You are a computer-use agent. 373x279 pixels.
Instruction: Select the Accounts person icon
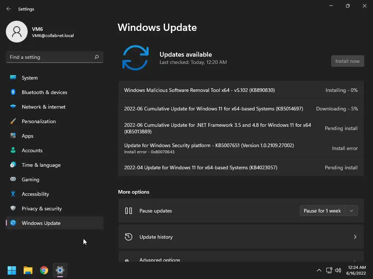point(13,150)
